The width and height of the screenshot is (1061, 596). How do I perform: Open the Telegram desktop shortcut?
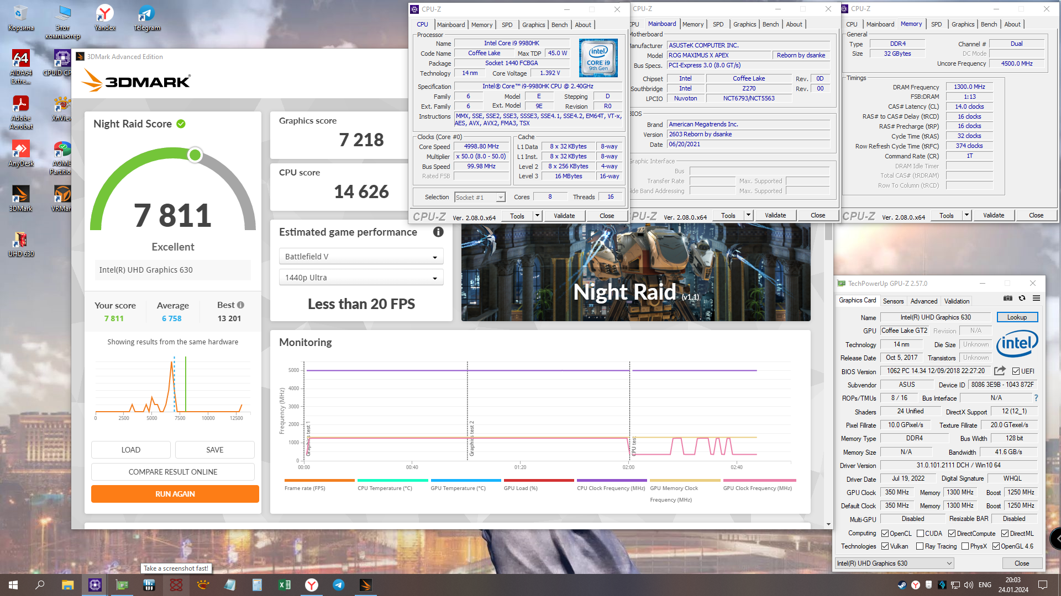146,18
